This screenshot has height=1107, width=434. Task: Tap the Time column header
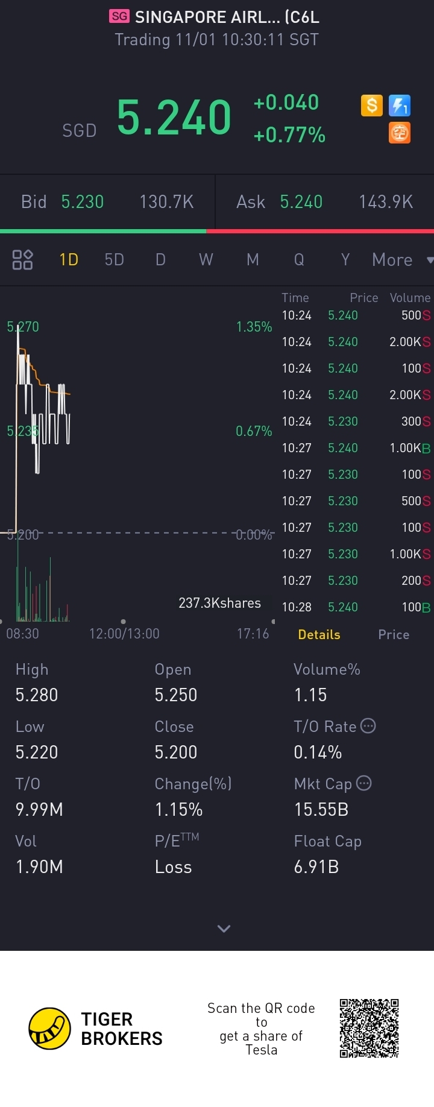295,298
